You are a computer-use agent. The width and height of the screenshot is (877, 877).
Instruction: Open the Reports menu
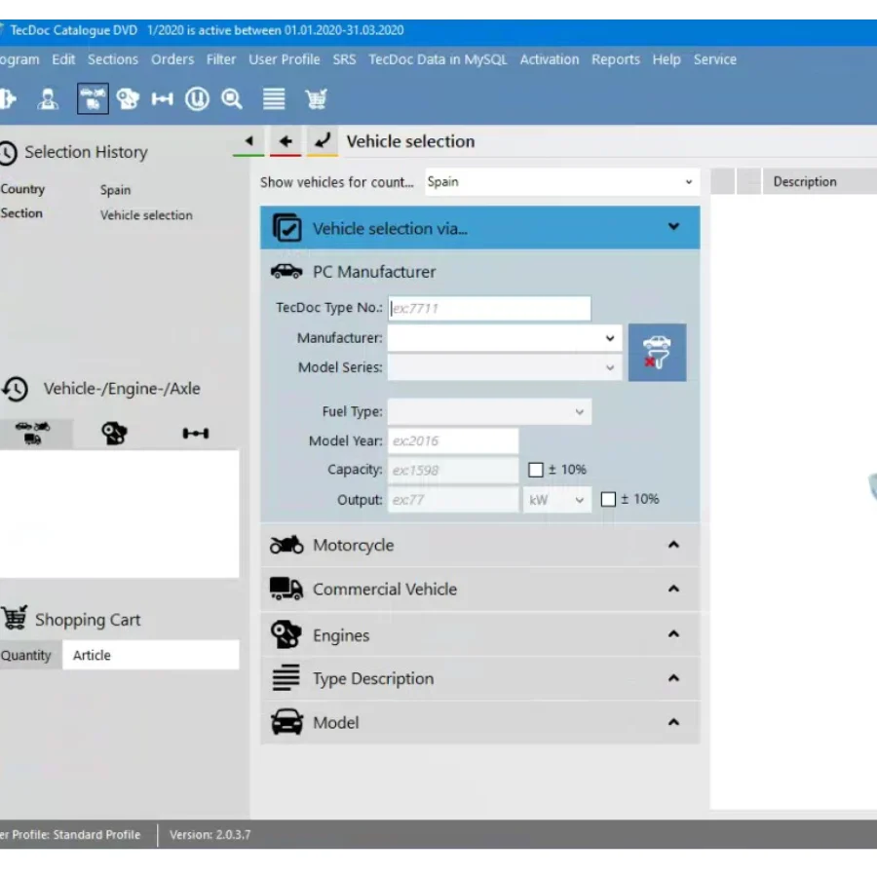[x=615, y=59]
